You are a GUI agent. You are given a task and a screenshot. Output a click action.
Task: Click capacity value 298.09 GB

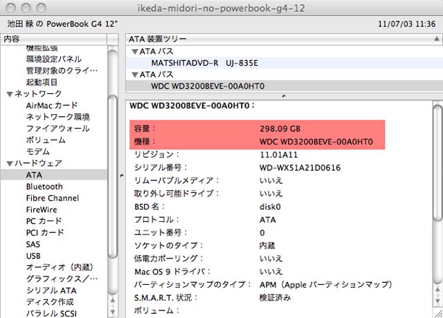[x=280, y=129]
